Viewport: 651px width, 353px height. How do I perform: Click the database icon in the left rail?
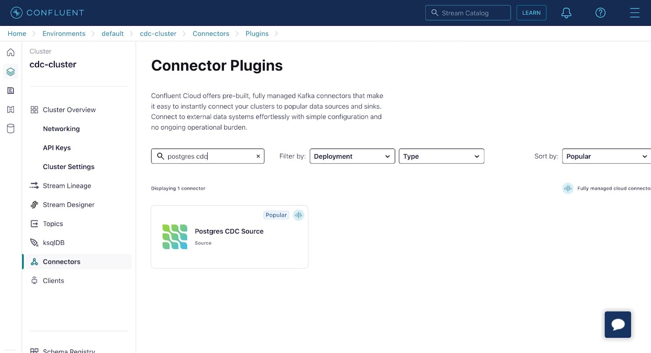click(x=11, y=128)
